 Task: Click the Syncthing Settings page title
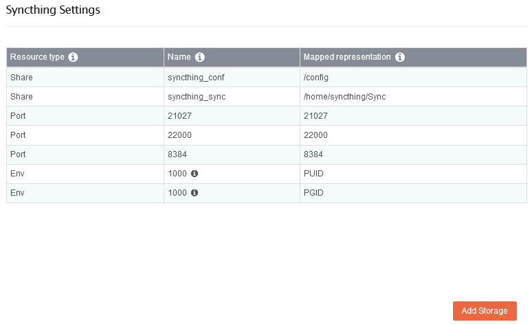click(53, 10)
